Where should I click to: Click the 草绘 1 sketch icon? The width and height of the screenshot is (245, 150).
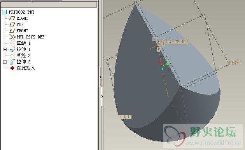click(12, 43)
